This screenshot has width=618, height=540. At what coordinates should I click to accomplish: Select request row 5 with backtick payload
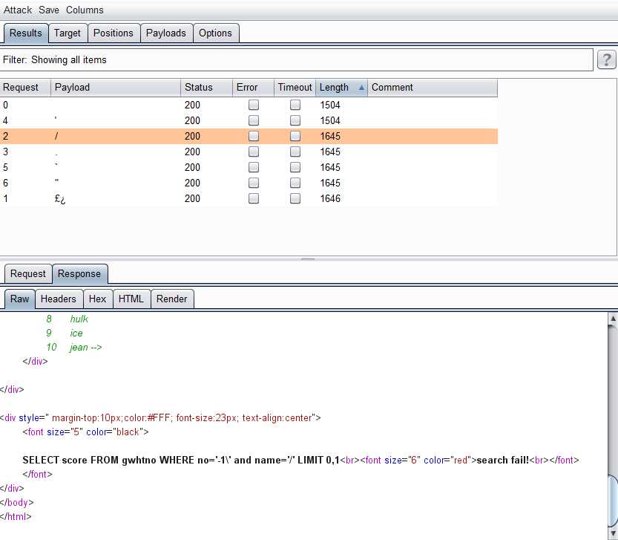click(249, 167)
